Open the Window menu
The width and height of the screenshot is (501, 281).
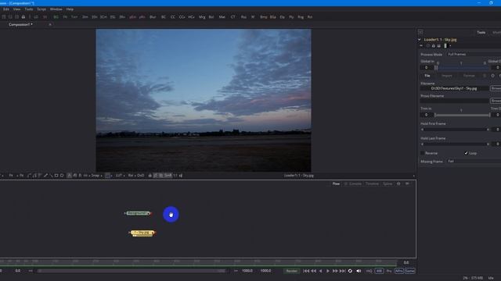click(56, 9)
